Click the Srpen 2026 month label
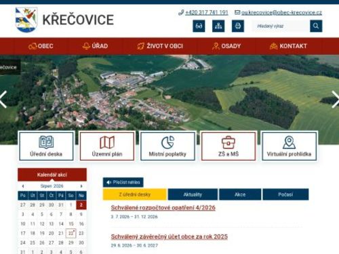This screenshot has width=339, height=254. tap(52, 186)
